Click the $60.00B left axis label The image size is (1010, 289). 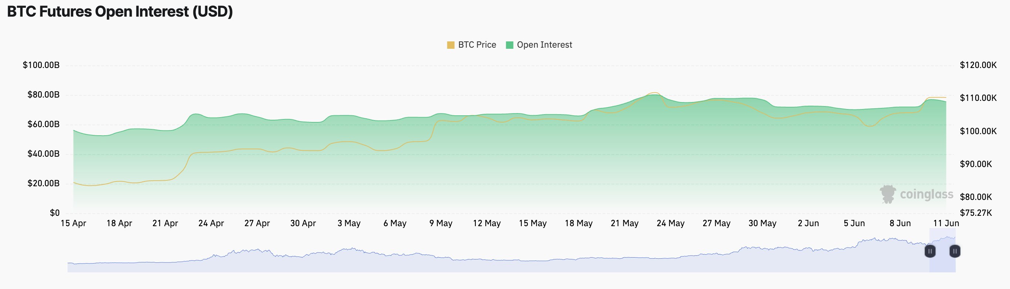pyautogui.click(x=44, y=124)
